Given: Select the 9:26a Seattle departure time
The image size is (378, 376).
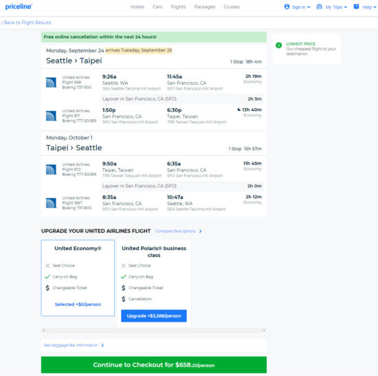Looking at the screenshot, I should (x=109, y=76).
